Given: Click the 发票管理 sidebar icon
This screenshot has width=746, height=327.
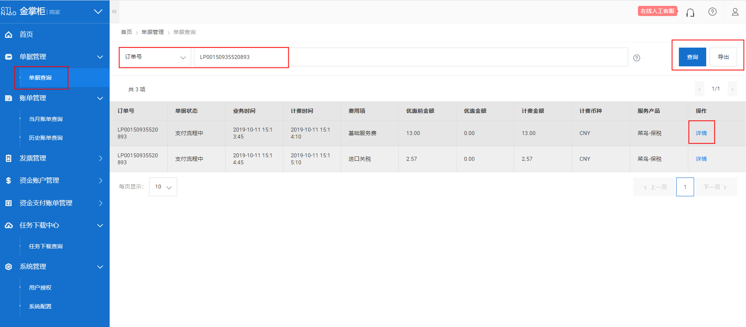Looking at the screenshot, I should [9, 158].
